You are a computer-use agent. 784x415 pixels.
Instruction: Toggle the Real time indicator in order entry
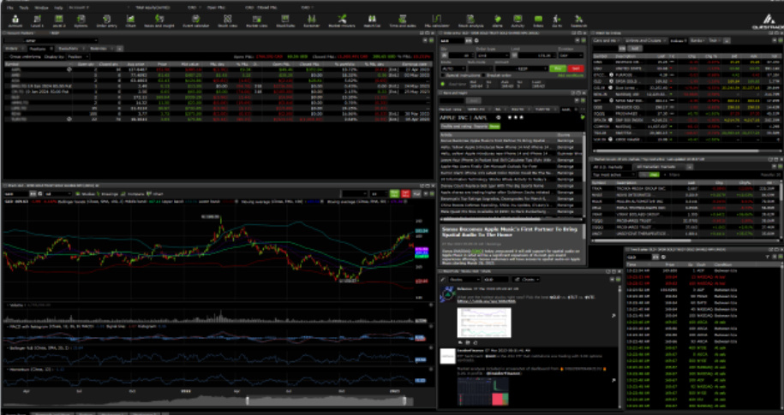click(443, 84)
